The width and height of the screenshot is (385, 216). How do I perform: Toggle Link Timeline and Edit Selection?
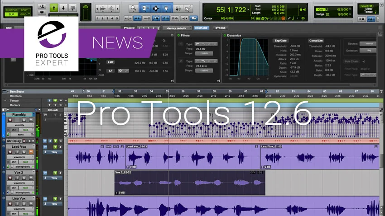point(165,18)
